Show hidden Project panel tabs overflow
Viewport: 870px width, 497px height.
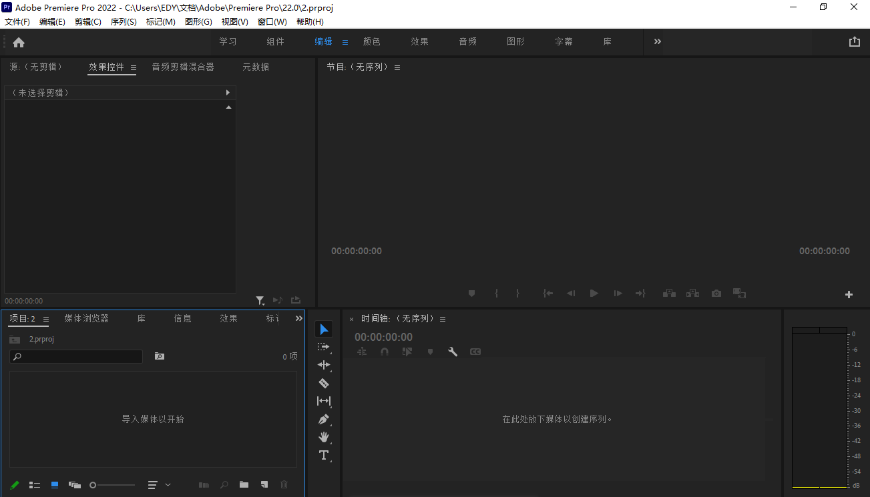coord(298,319)
